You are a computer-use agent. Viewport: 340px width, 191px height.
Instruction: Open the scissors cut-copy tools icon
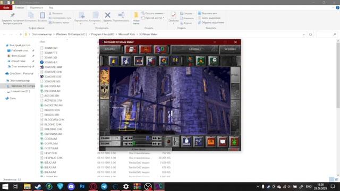pyautogui.click(x=198, y=142)
